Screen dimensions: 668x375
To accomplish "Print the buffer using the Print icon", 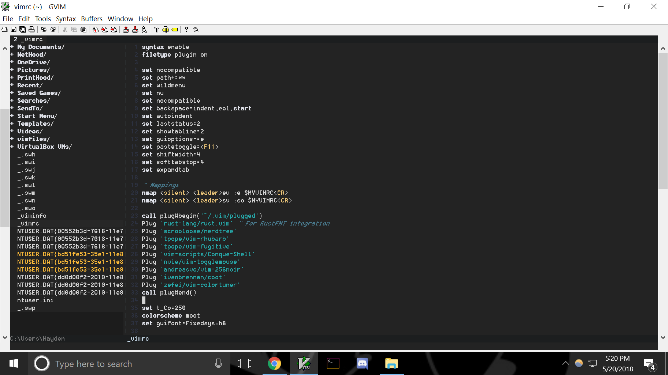I will [32, 30].
